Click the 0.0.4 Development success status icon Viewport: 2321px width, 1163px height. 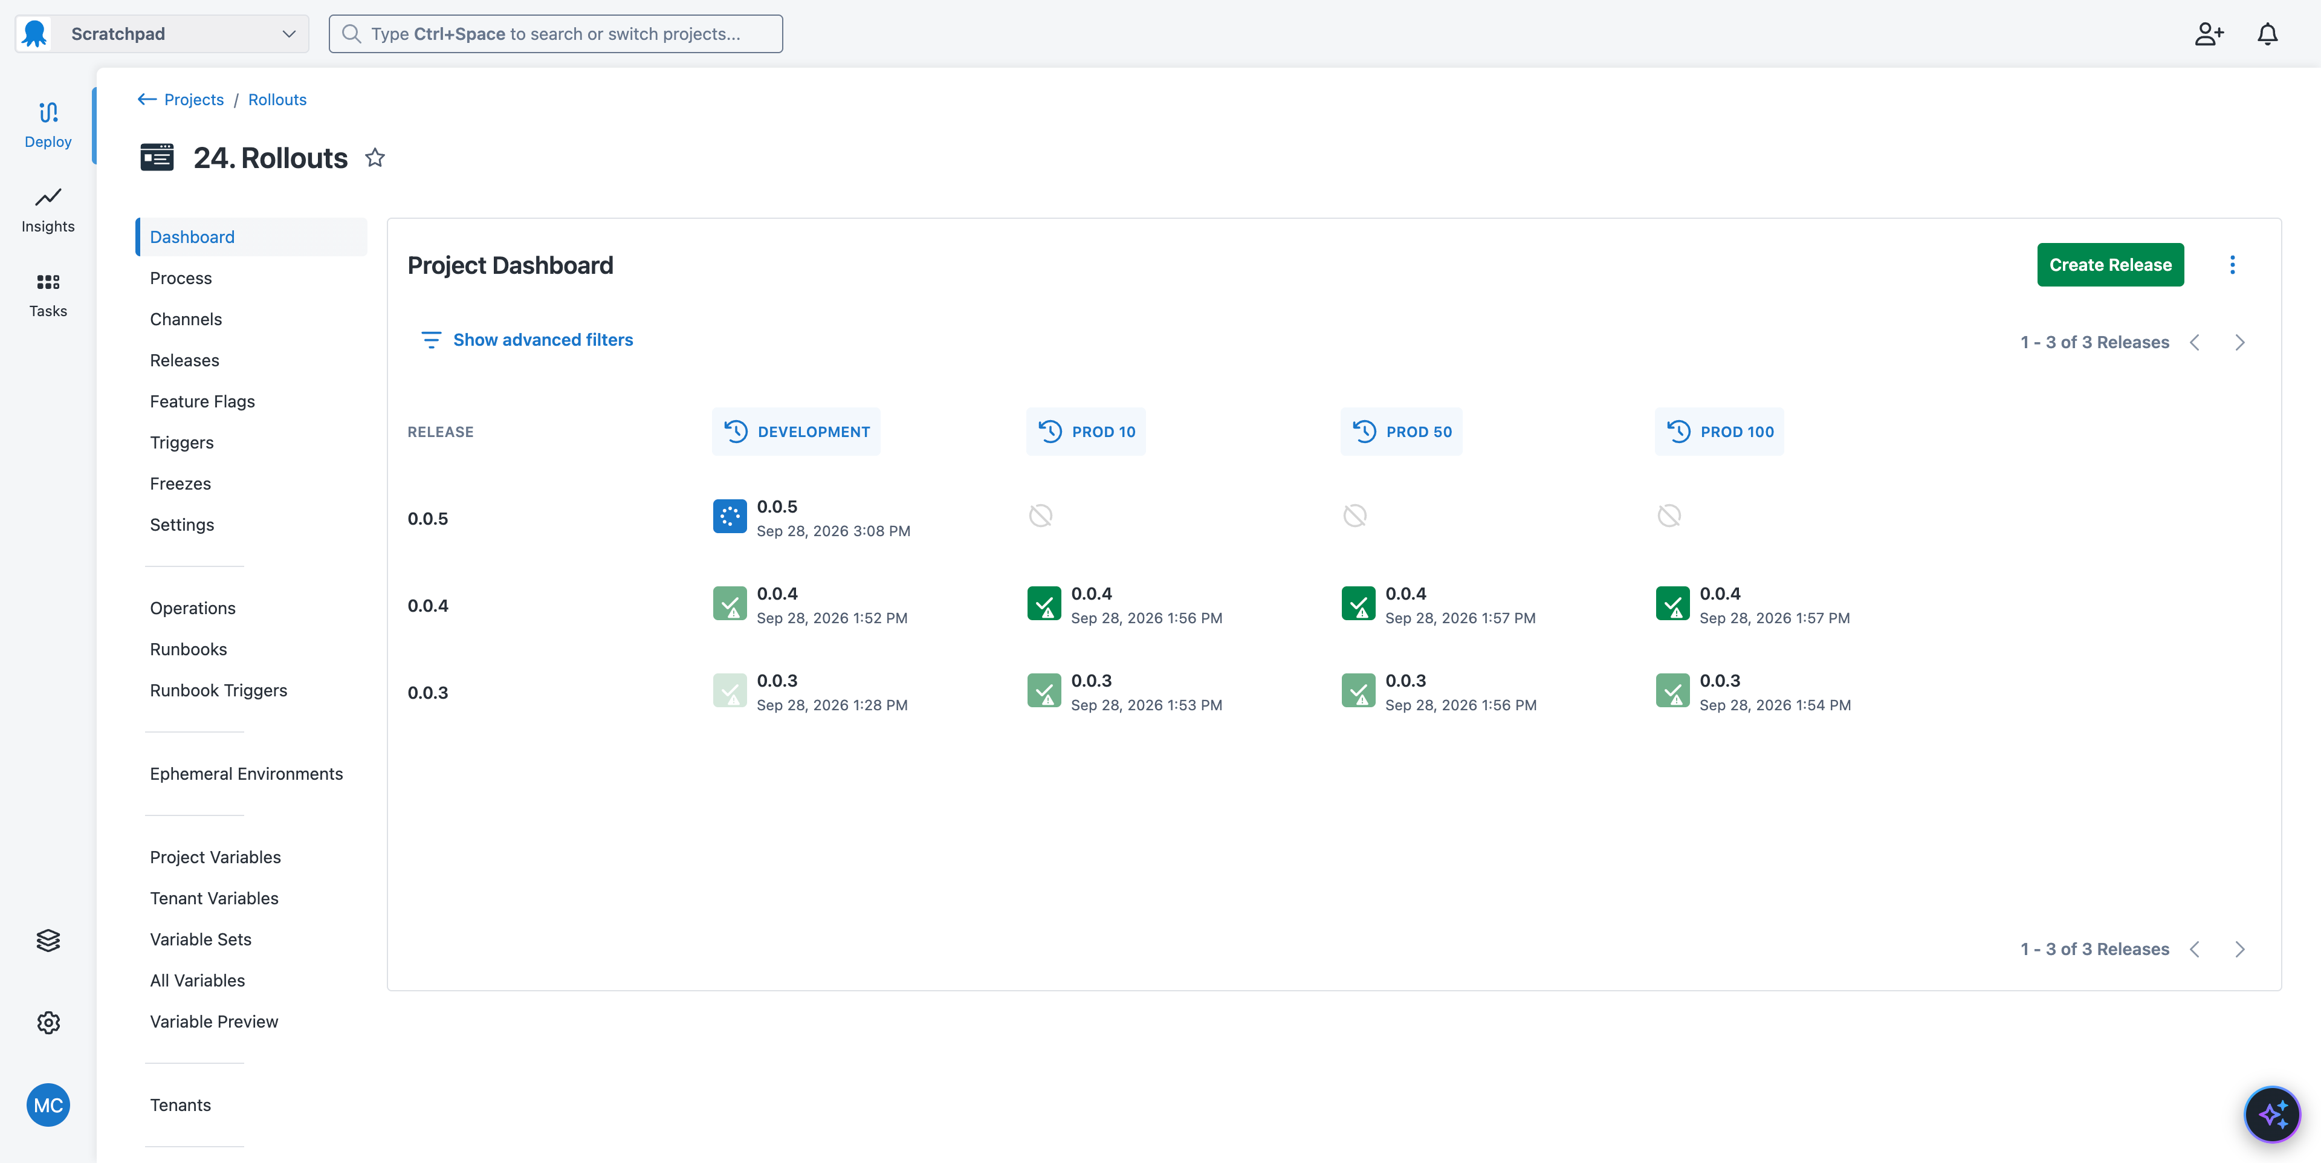point(730,604)
